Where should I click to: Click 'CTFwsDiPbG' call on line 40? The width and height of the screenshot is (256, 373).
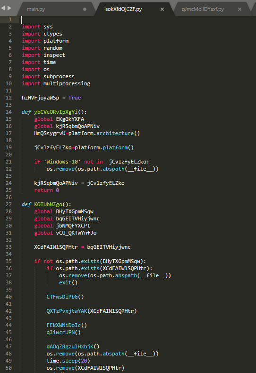pyautogui.click(x=62, y=297)
